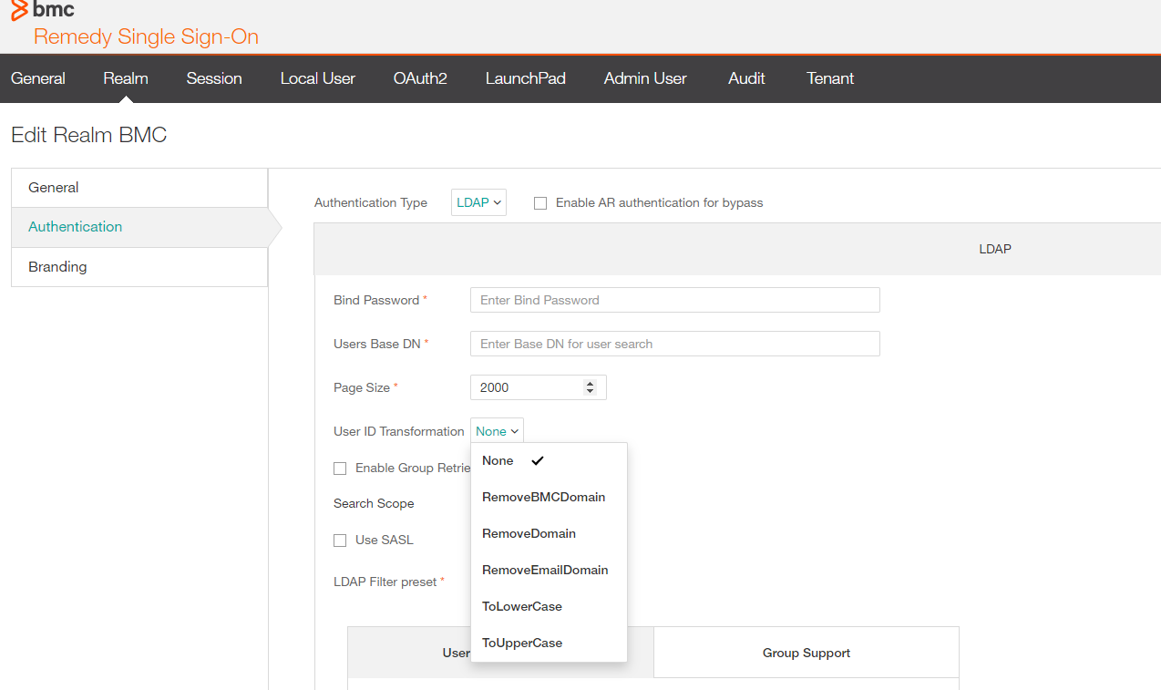This screenshot has height=690, width=1161.
Task: Choose RemoveDomain option
Action: (549, 534)
